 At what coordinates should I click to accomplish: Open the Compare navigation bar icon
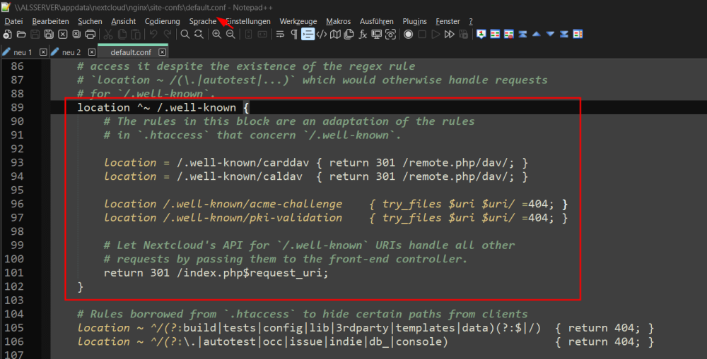[578, 34]
